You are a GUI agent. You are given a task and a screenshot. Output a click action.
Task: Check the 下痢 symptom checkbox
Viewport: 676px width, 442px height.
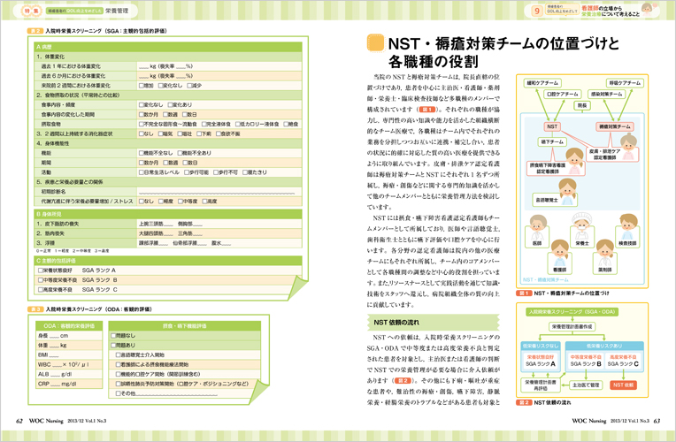(x=199, y=133)
